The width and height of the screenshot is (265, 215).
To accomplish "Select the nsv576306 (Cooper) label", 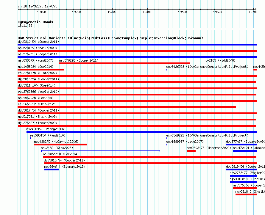I will (249, 185).
